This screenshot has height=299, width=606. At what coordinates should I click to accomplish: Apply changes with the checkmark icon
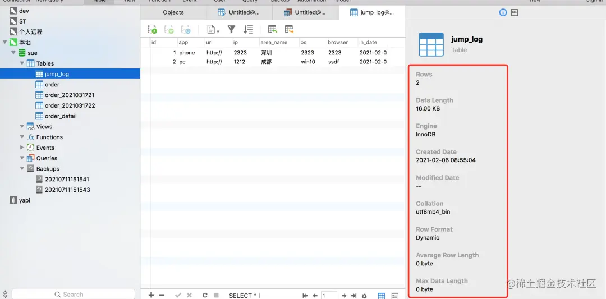click(178, 295)
